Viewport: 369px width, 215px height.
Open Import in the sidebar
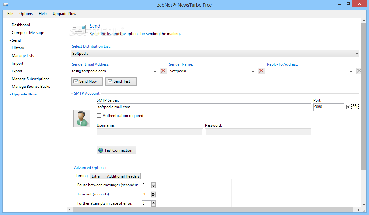pos(18,63)
